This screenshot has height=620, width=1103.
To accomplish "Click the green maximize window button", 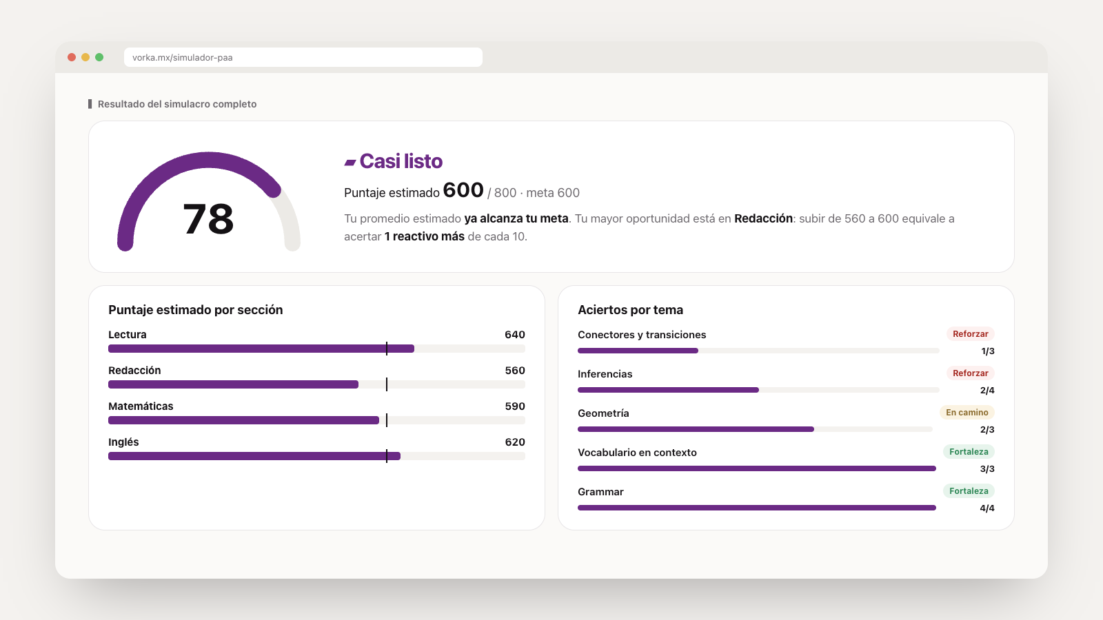I will click(x=99, y=57).
